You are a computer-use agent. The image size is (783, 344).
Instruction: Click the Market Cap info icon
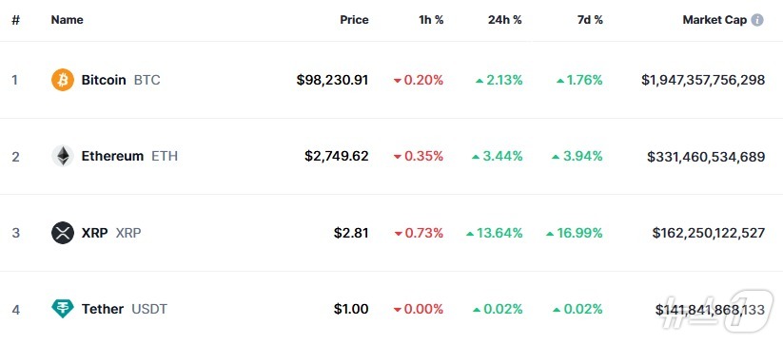pos(757,20)
